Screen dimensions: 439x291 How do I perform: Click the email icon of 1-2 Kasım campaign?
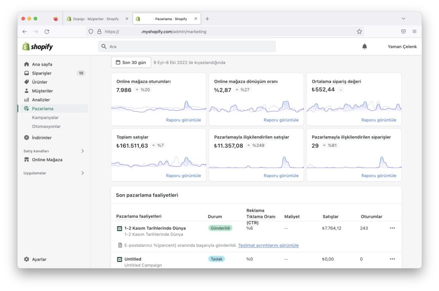[119, 228]
